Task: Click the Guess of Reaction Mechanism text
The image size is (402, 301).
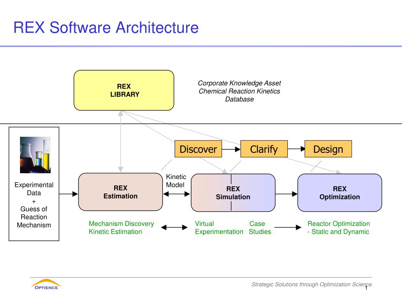Action: pos(34,217)
